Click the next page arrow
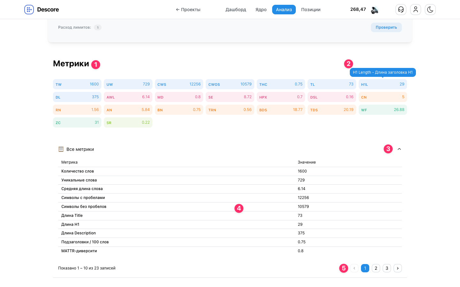The height and width of the screenshot is (287, 460). click(x=398, y=268)
